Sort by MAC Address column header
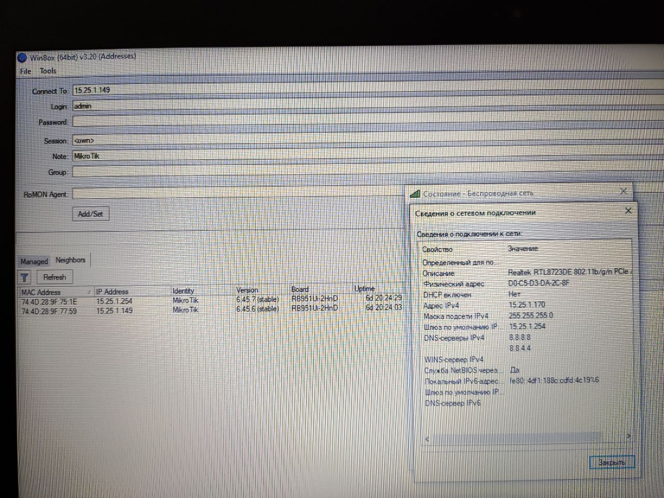This screenshot has width=664, height=498. tap(56, 292)
